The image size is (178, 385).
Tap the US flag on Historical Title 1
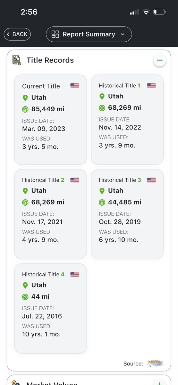151,85
